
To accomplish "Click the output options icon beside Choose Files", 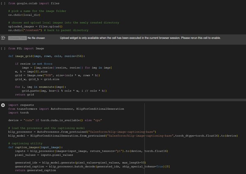I will [x=3, y=38].
